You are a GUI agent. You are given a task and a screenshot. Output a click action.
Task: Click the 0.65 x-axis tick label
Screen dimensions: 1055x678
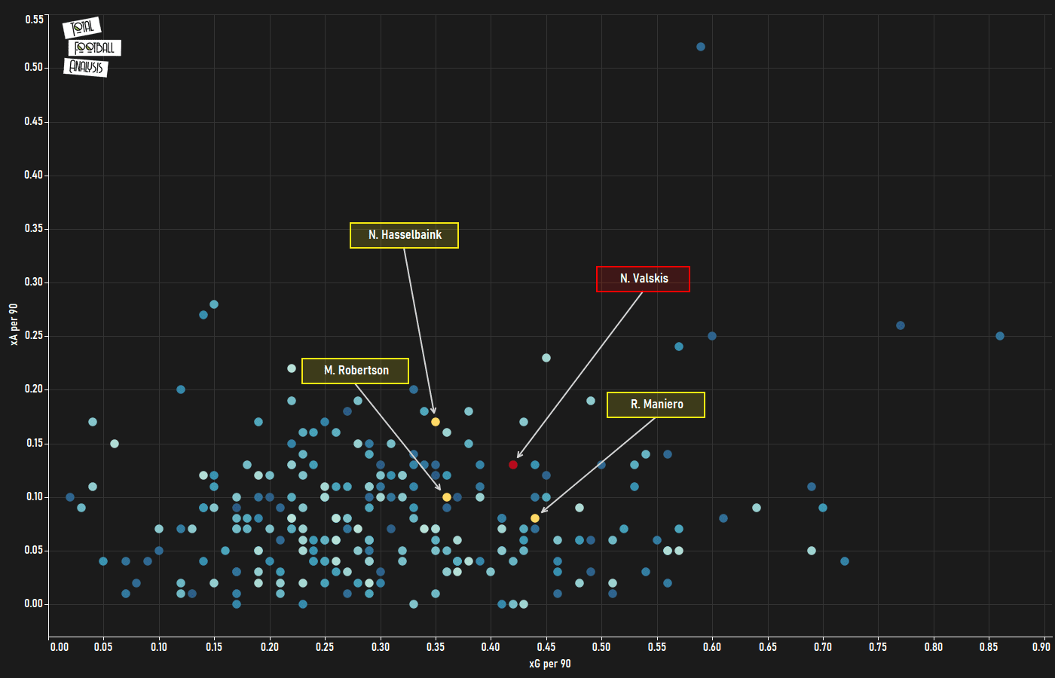point(768,646)
